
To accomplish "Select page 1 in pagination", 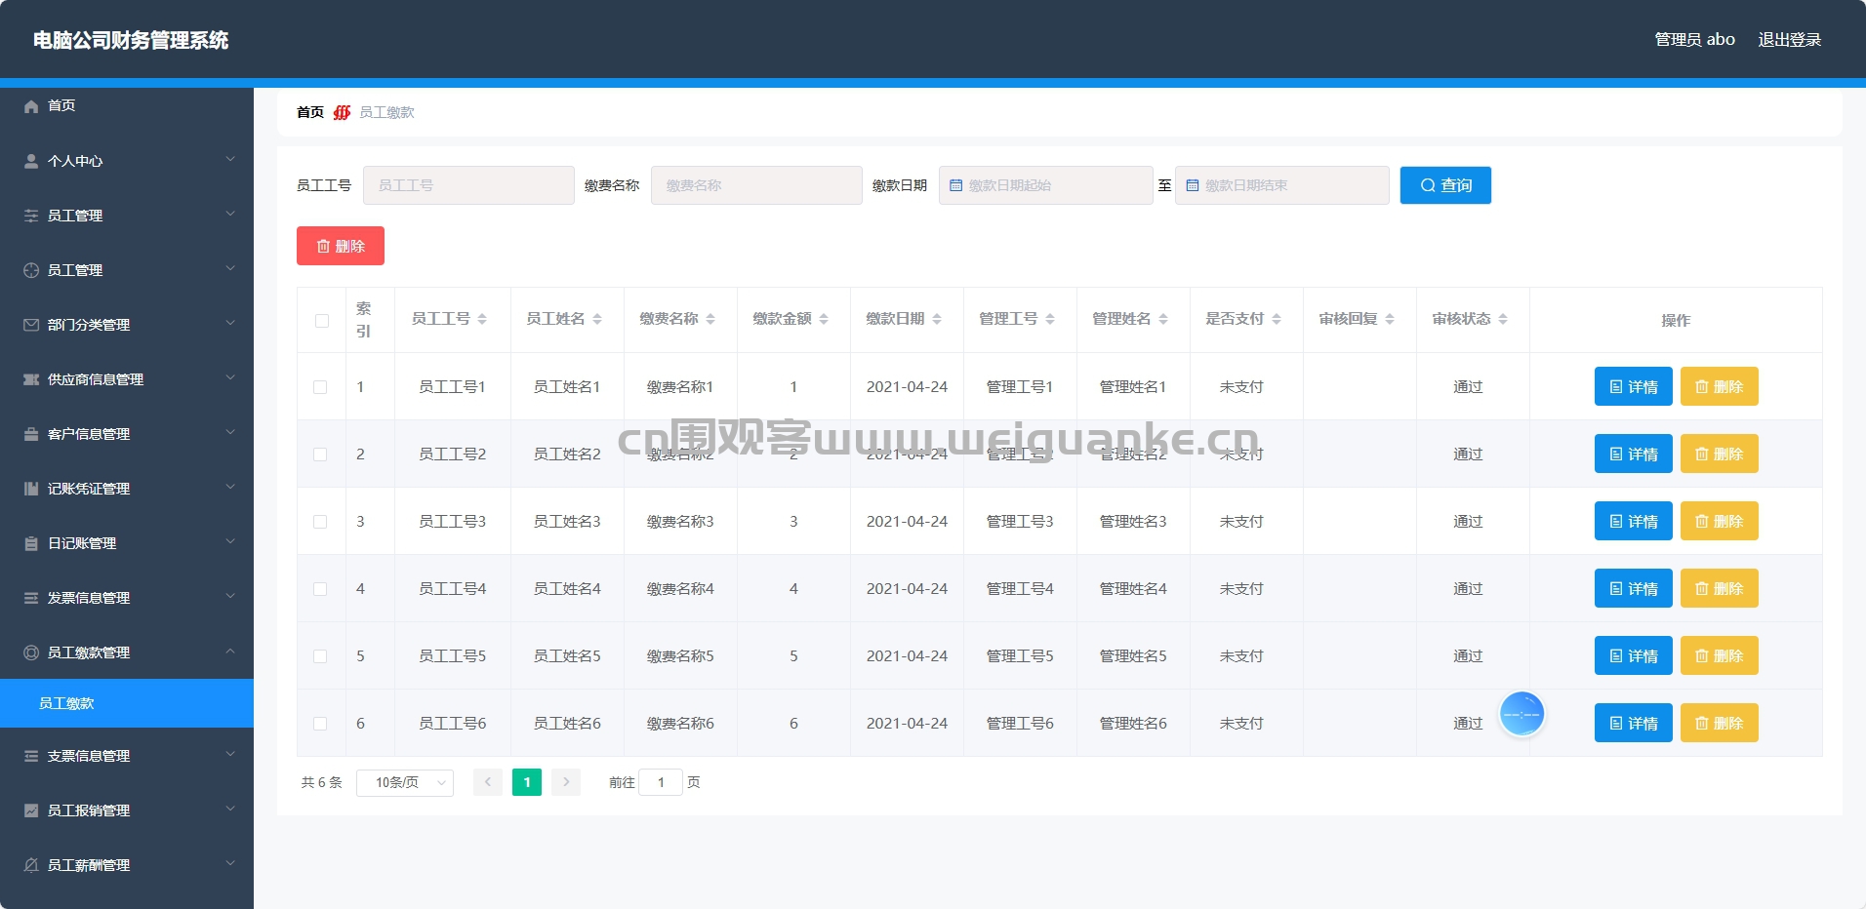I will 527,782.
